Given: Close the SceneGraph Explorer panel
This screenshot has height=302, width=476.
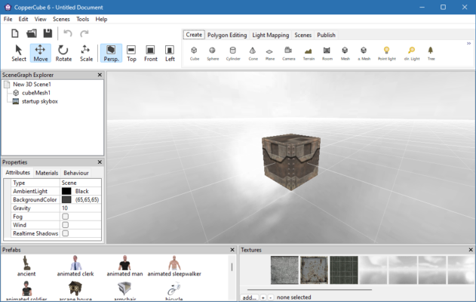Looking at the screenshot, I should pos(100,75).
